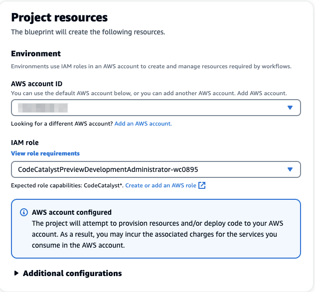Click the 'Project resources' heading
This screenshot has width=315, height=292.
pyautogui.click(x=59, y=17)
